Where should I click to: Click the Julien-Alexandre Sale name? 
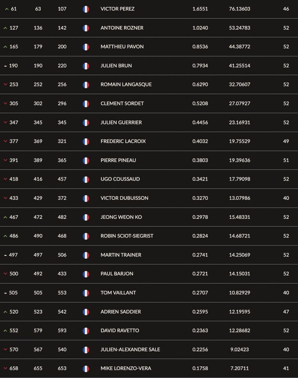click(130, 350)
